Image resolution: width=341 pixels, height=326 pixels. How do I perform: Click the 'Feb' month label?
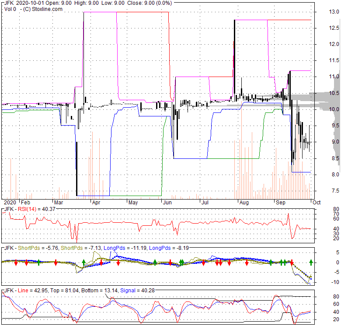[25, 203]
